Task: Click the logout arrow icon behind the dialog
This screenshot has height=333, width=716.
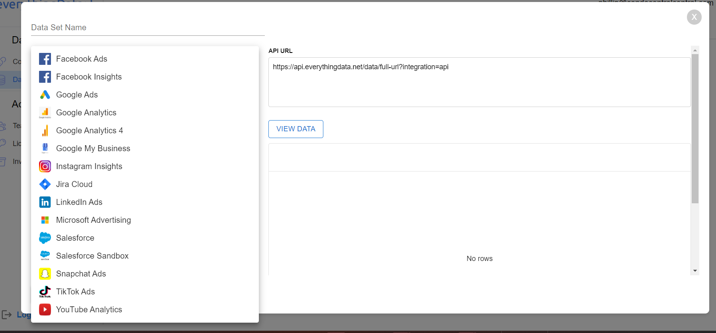Action: (7, 315)
